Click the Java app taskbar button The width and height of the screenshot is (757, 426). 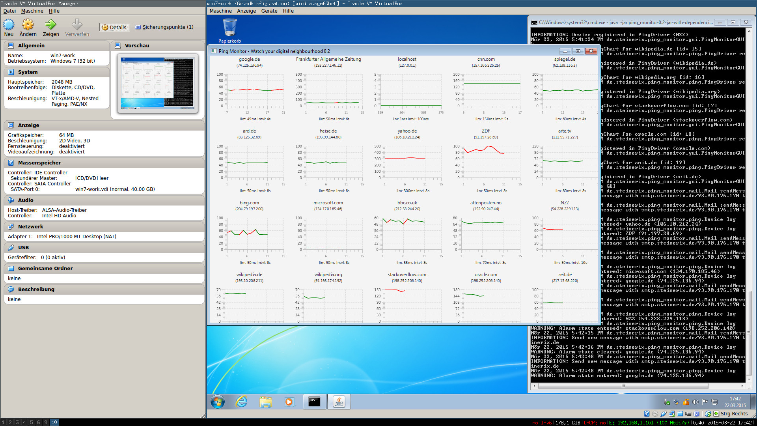coord(339,402)
